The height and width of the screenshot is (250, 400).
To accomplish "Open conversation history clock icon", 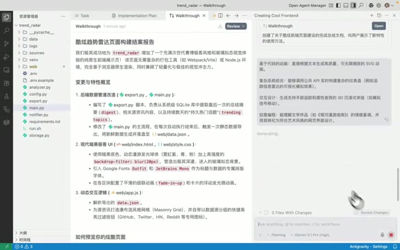I will [x=379, y=15].
